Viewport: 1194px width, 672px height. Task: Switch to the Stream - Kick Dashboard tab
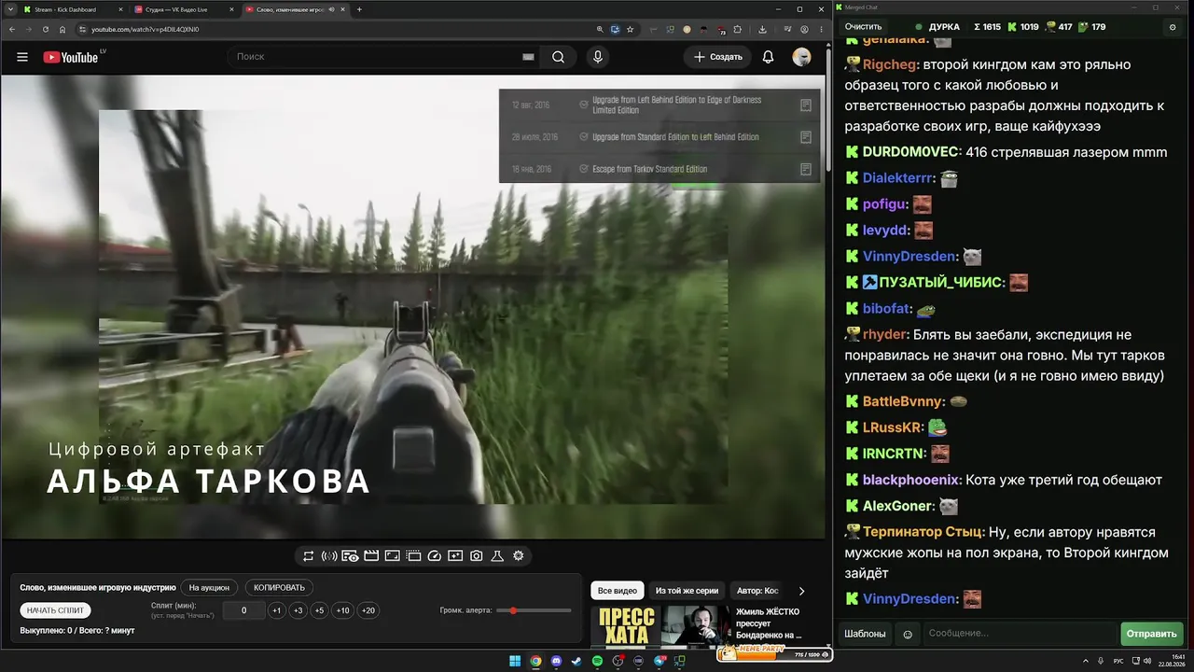coord(73,9)
